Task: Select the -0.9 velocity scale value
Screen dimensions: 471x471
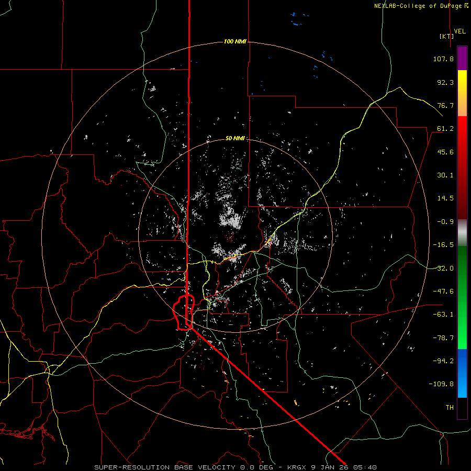Action: pos(445,222)
